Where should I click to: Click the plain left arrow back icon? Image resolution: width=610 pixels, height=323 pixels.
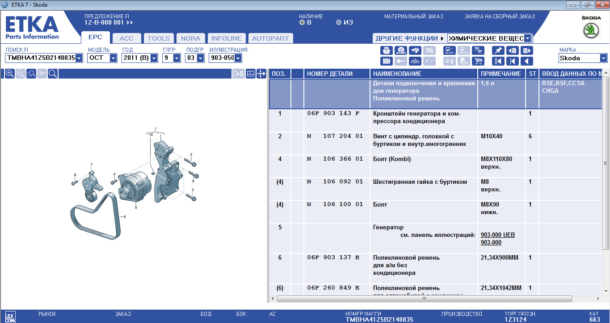(x=527, y=61)
